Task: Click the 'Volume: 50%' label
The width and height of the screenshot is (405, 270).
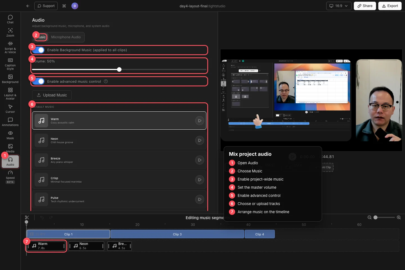Action: 44,61
